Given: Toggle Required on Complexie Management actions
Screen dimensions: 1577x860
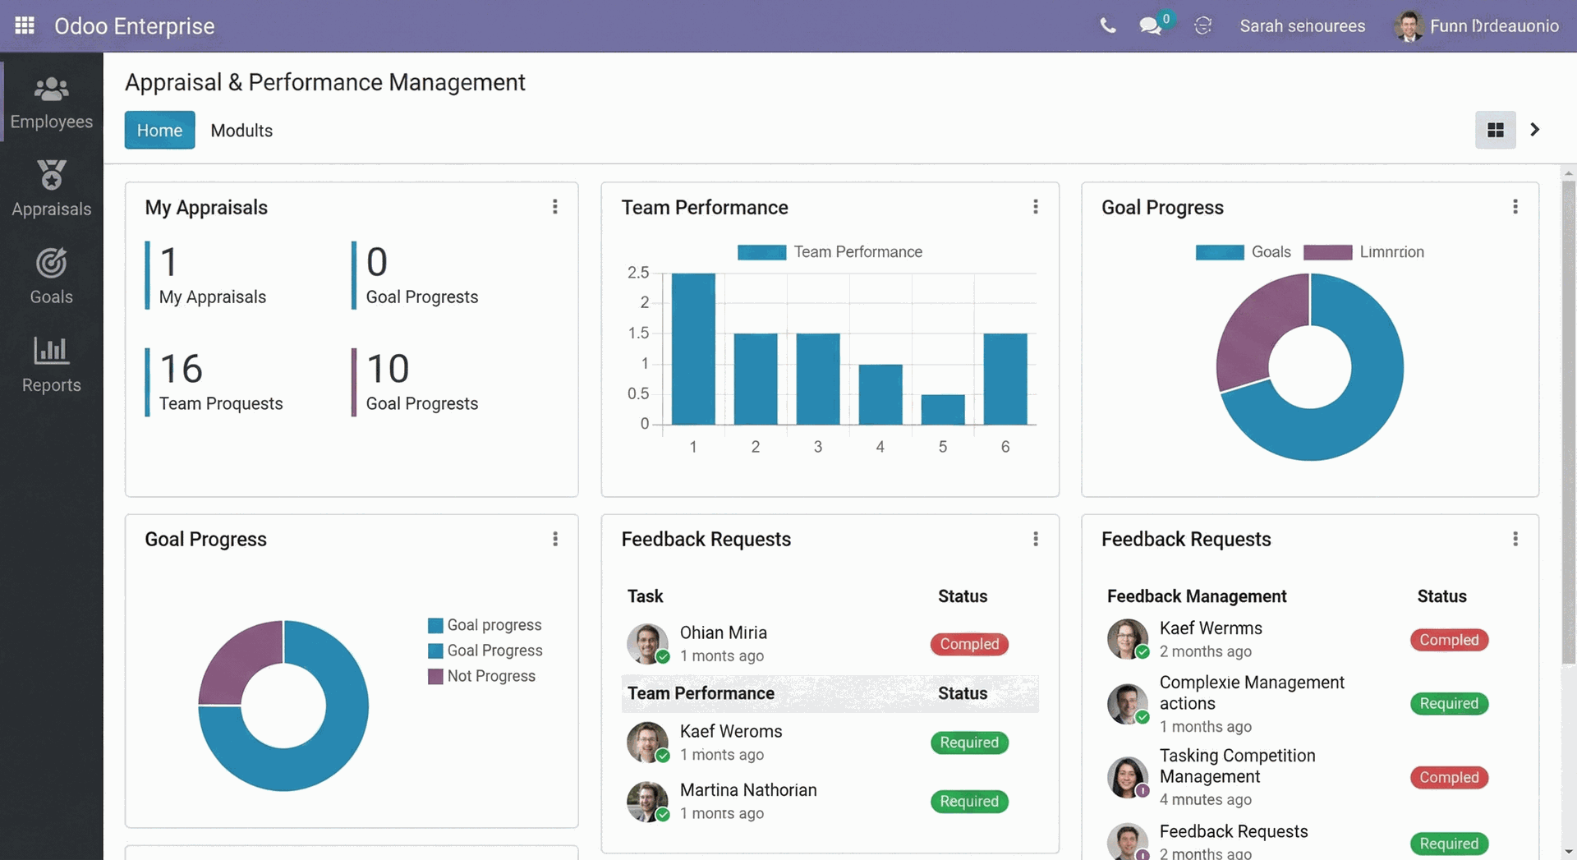Looking at the screenshot, I should click(x=1449, y=703).
